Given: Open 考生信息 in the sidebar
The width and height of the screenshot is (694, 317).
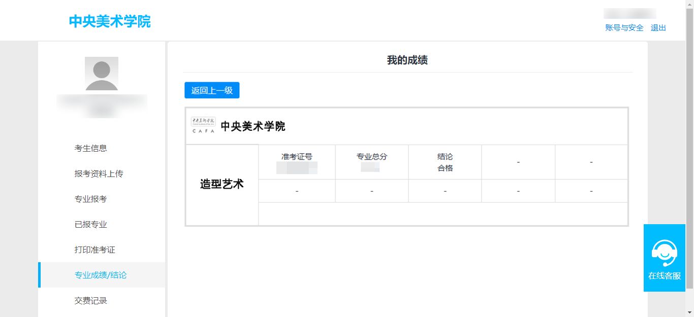Looking at the screenshot, I should [91, 148].
